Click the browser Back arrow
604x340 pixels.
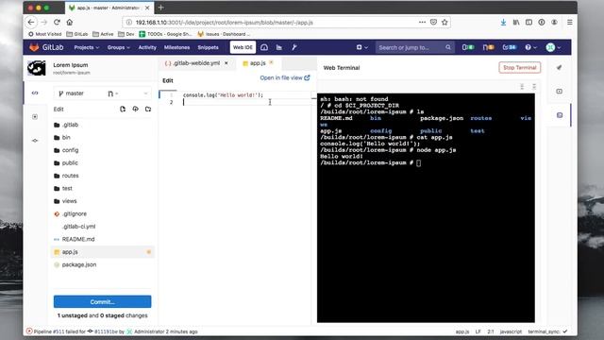pyautogui.click(x=31, y=23)
